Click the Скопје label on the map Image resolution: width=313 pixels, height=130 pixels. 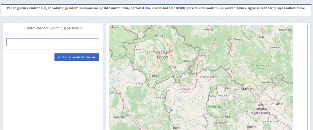click(246, 89)
